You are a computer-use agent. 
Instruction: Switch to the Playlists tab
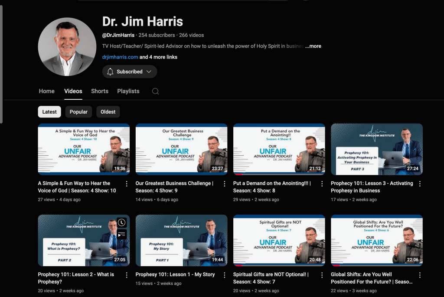coord(128,91)
